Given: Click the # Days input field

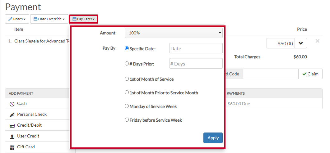Looking at the screenshot, I should click(196, 63).
